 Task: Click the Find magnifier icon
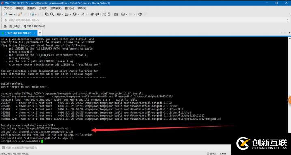point(52,14)
